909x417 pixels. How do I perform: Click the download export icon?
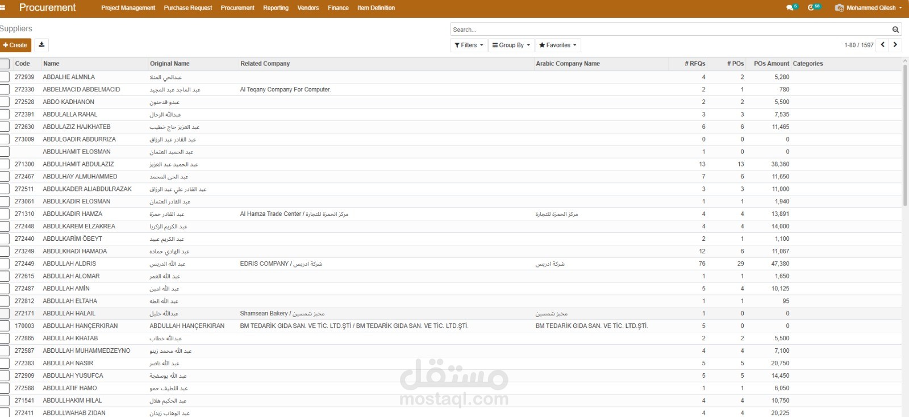pos(41,45)
